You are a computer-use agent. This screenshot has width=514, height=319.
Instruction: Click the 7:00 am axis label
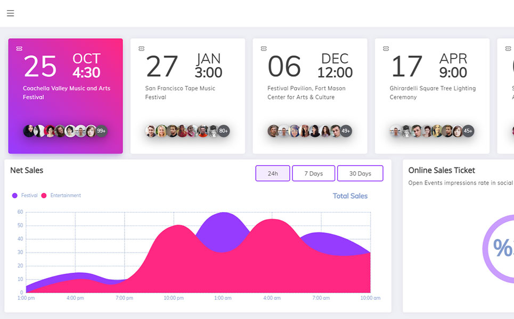point(321,298)
